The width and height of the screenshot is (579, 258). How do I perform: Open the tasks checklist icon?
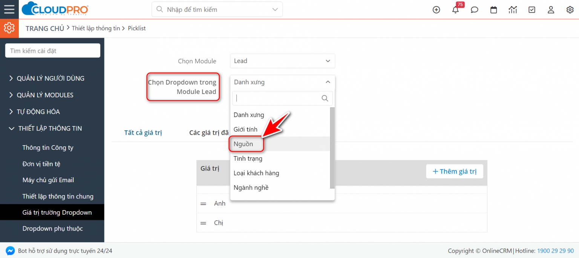coord(532,10)
